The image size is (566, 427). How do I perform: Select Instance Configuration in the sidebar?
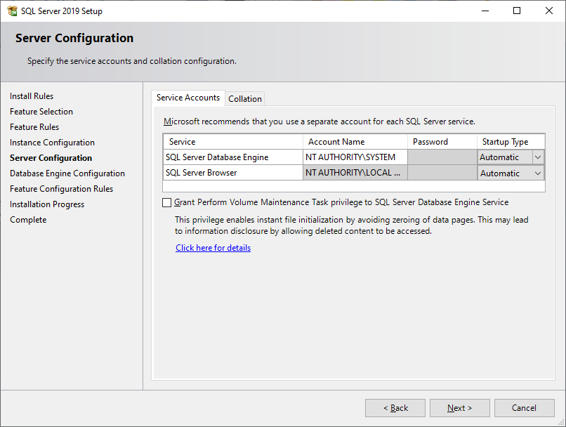pos(51,142)
